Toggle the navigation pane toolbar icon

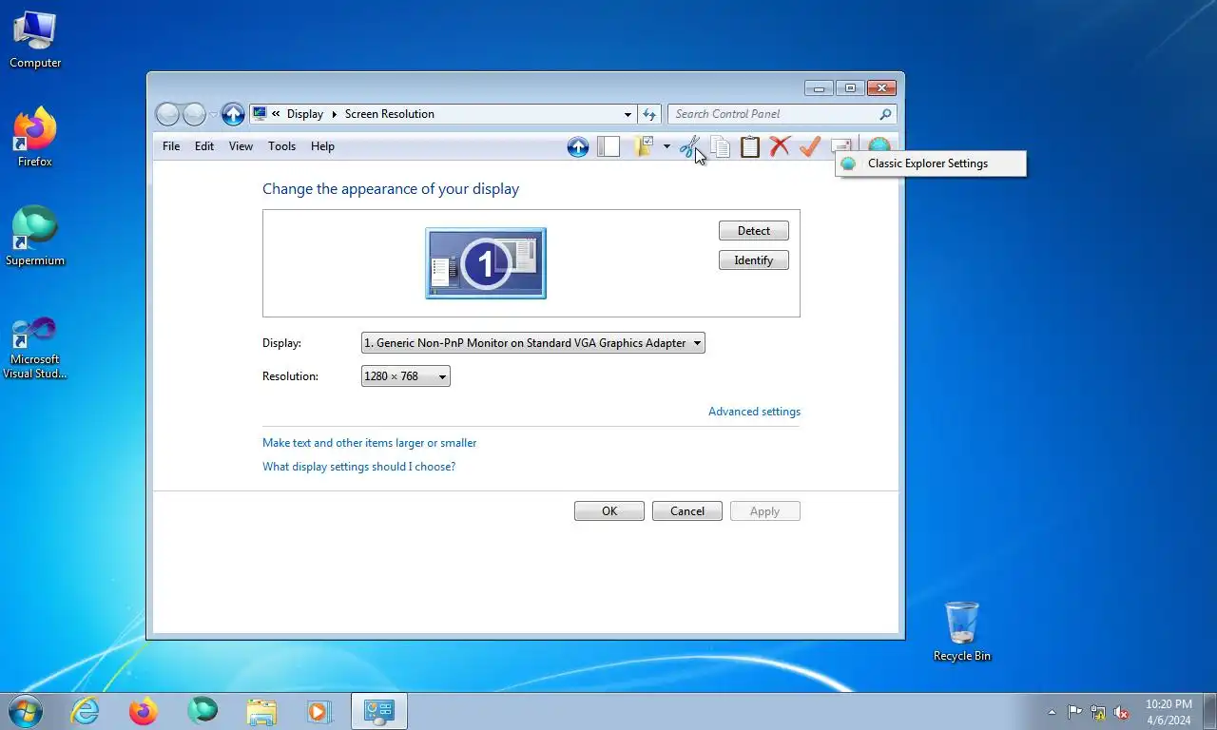pyautogui.click(x=608, y=146)
